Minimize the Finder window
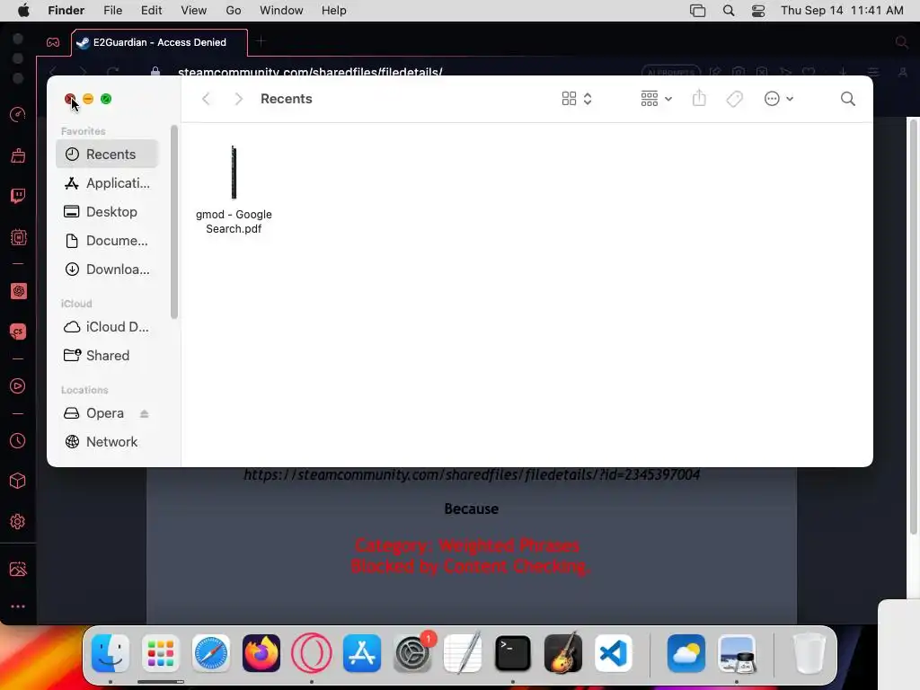Image resolution: width=920 pixels, height=690 pixels. pyautogui.click(x=88, y=99)
